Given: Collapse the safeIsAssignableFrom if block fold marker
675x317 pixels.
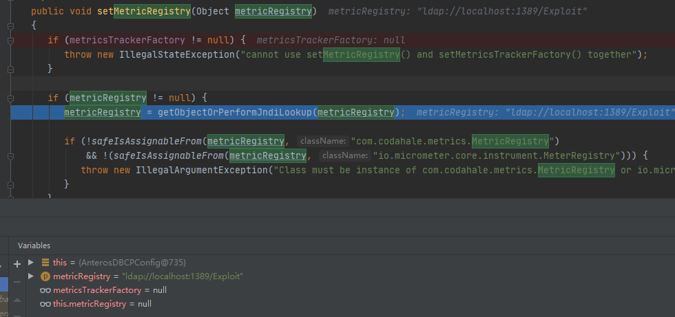Looking at the screenshot, I should click(x=10, y=141).
